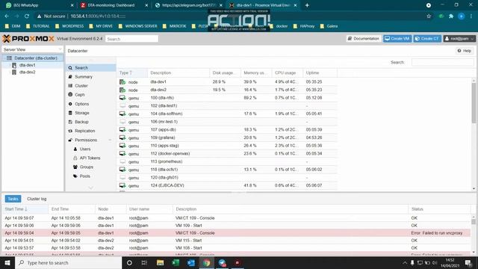Sort by the Uptime column header
The width and height of the screenshot is (478, 269).
[320, 73]
